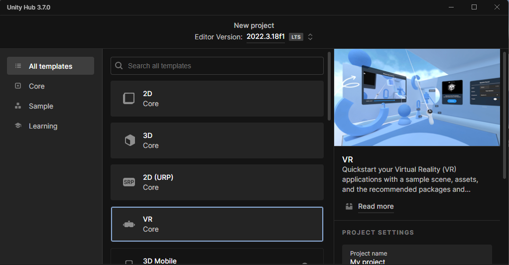The width and height of the screenshot is (509, 265).
Task: Click the search magnifier icon
Action: pos(119,66)
